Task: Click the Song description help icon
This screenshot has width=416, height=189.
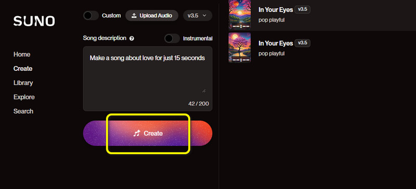Action: point(132,39)
